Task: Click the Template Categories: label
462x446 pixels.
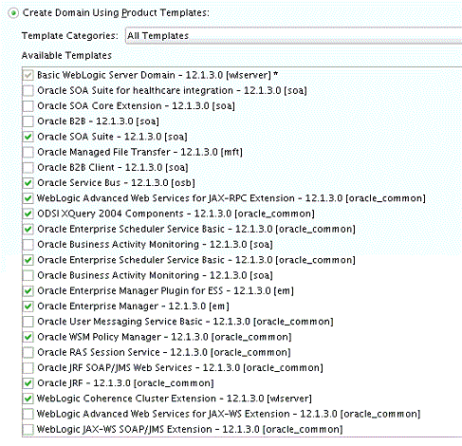Action: click(x=69, y=36)
